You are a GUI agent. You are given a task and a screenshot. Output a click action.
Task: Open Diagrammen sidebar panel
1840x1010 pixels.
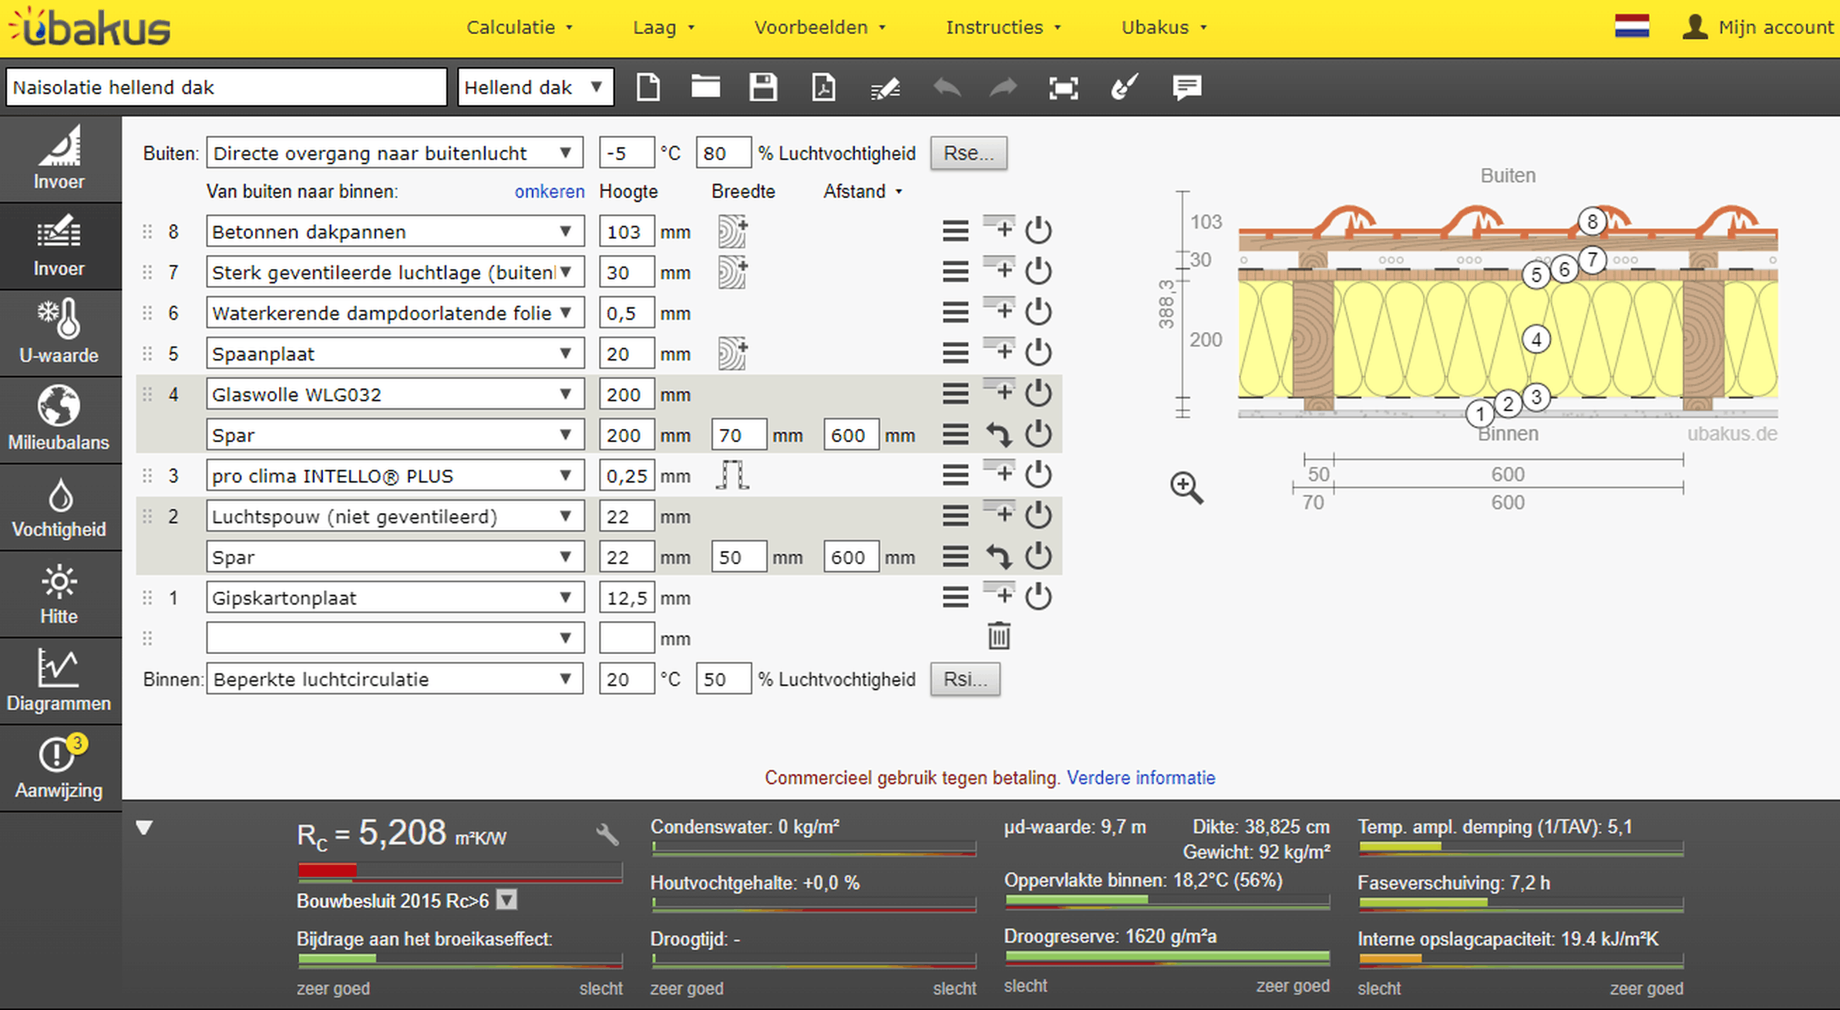click(x=59, y=681)
